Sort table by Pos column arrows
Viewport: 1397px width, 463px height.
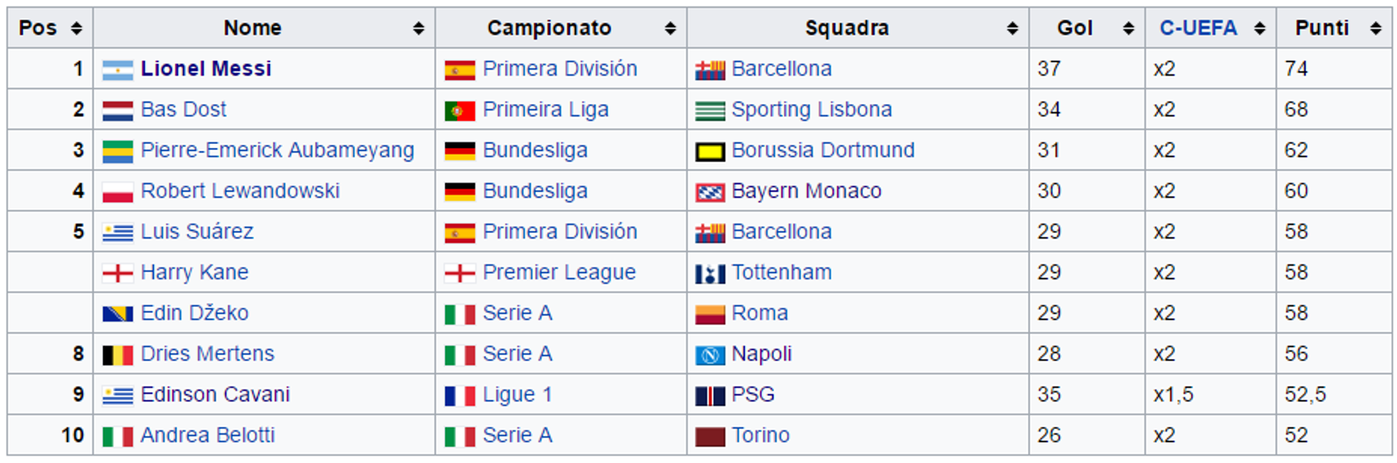76,28
